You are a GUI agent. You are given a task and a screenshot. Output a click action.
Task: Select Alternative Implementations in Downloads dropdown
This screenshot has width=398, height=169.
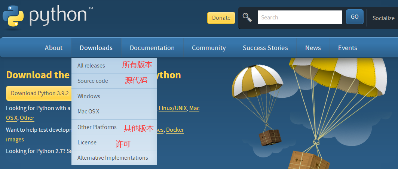click(114, 157)
